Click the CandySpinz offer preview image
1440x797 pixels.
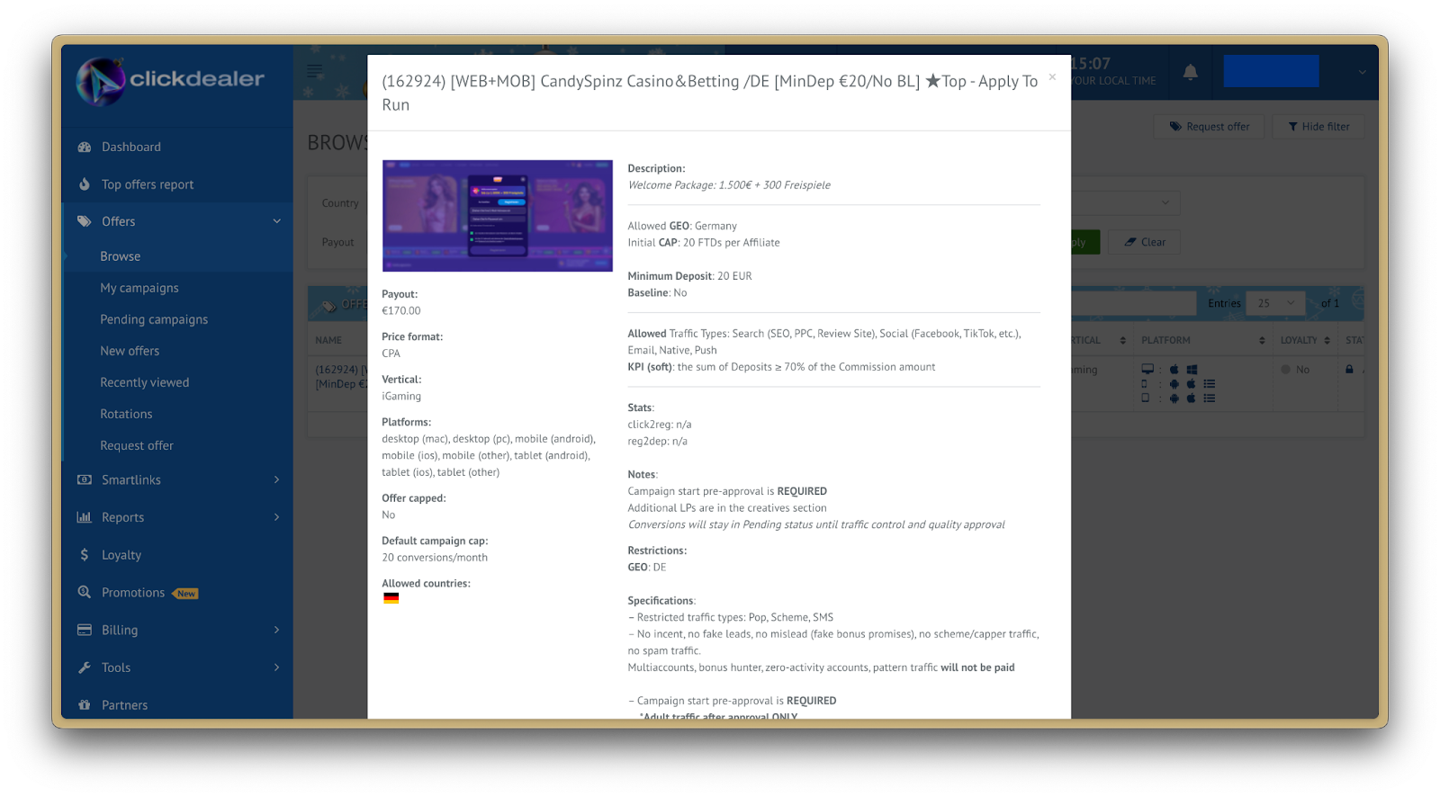pos(498,216)
